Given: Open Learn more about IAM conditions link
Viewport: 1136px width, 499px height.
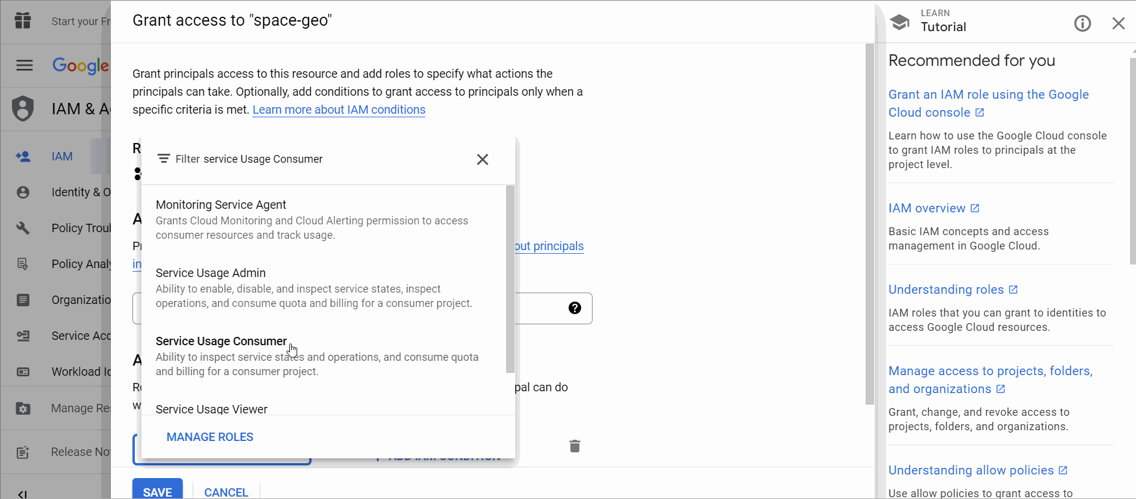Looking at the screenshot, I should point(339,109).
